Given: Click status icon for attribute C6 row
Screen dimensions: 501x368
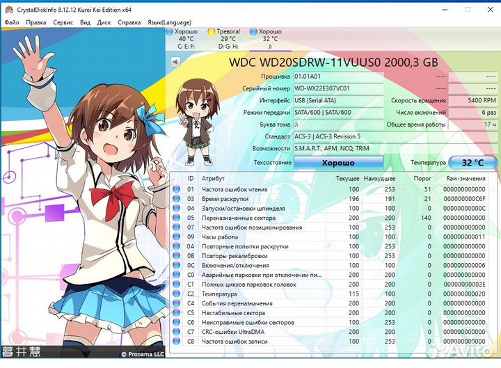Looking at the screenshot, I should click(x=176, y=322).
